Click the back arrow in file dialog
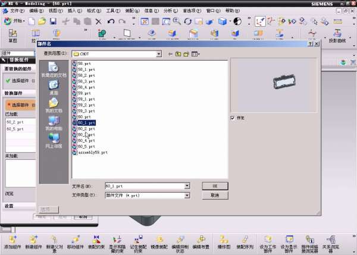This screenshot has width=357, height=255. click(x=170, y=54)
